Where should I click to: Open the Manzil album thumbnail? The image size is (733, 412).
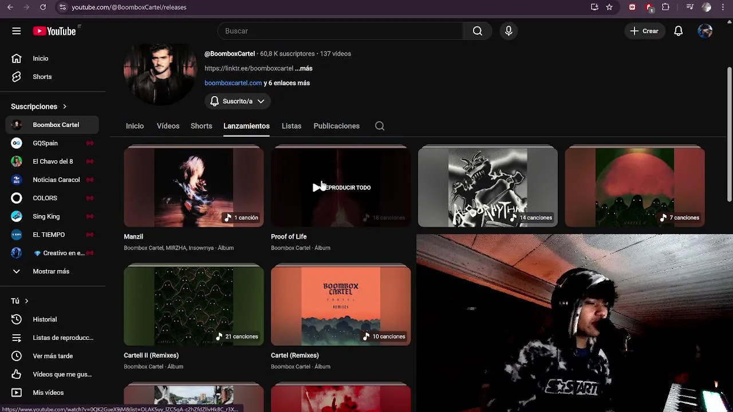[194, 187]
